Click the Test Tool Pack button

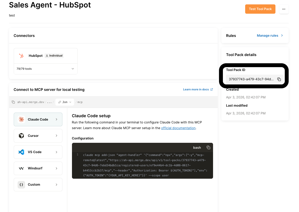pyautogui.click(x=260, y=9)
